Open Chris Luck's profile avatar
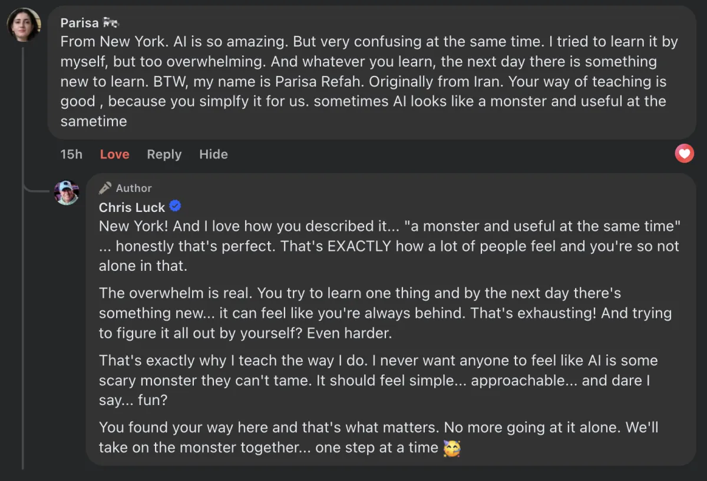707x481 pixels. tap(67, 193)
